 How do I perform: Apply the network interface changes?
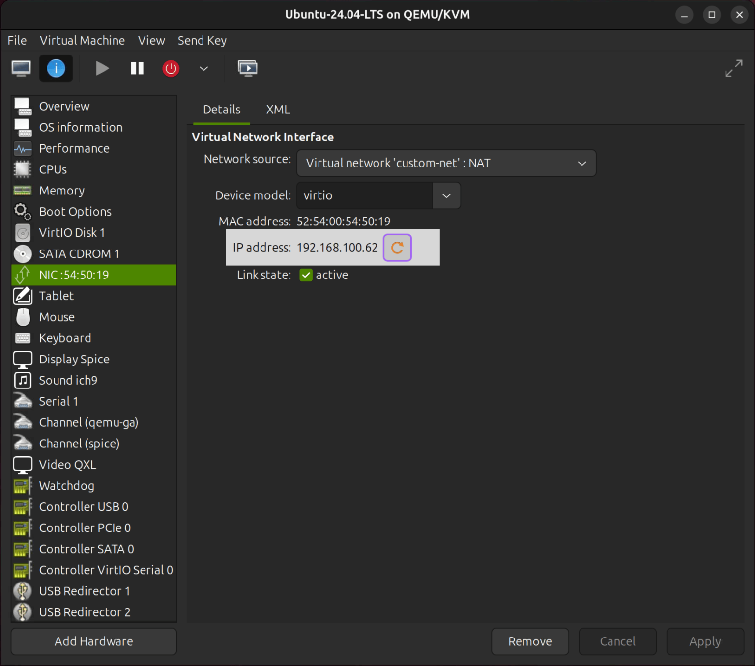click(704, 641)
